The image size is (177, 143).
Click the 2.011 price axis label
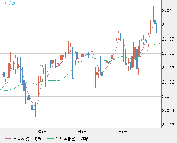168,11
